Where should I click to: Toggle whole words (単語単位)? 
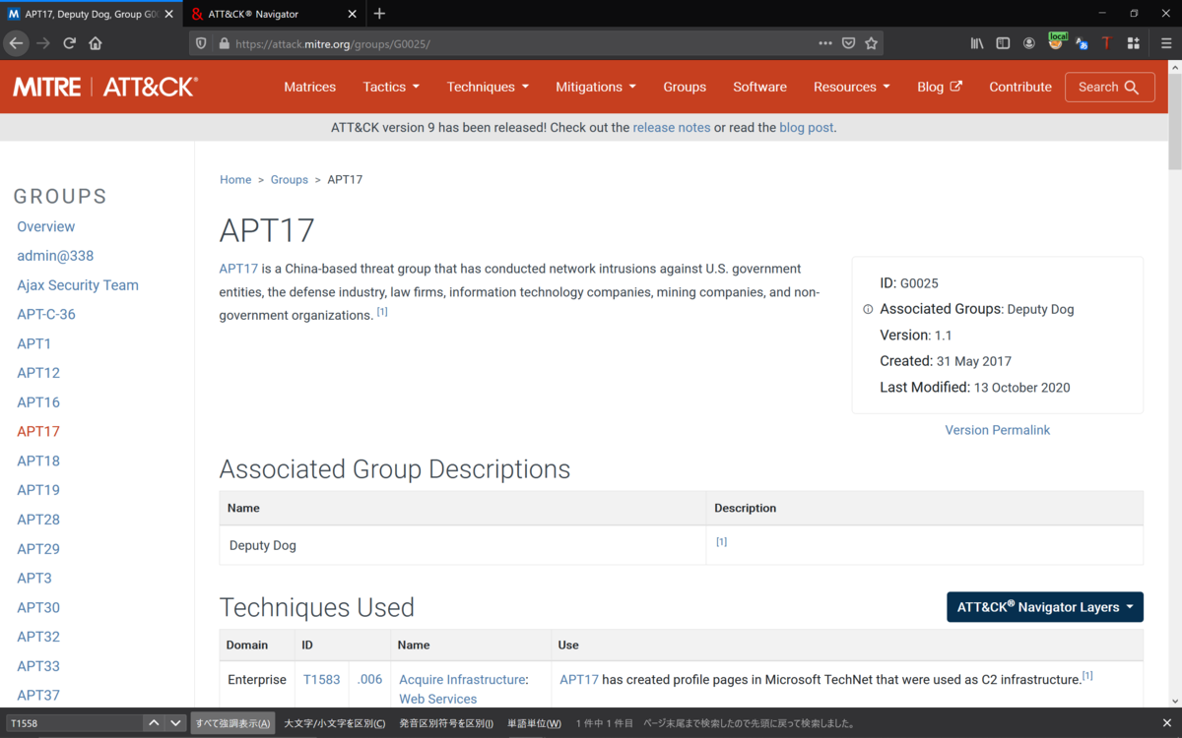534,723
